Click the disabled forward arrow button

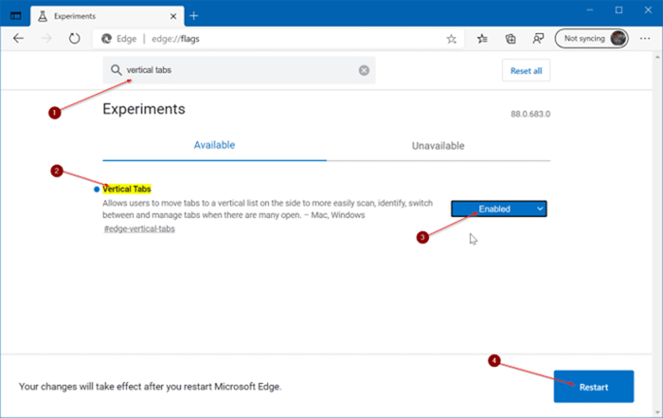(x=46, y=39)
